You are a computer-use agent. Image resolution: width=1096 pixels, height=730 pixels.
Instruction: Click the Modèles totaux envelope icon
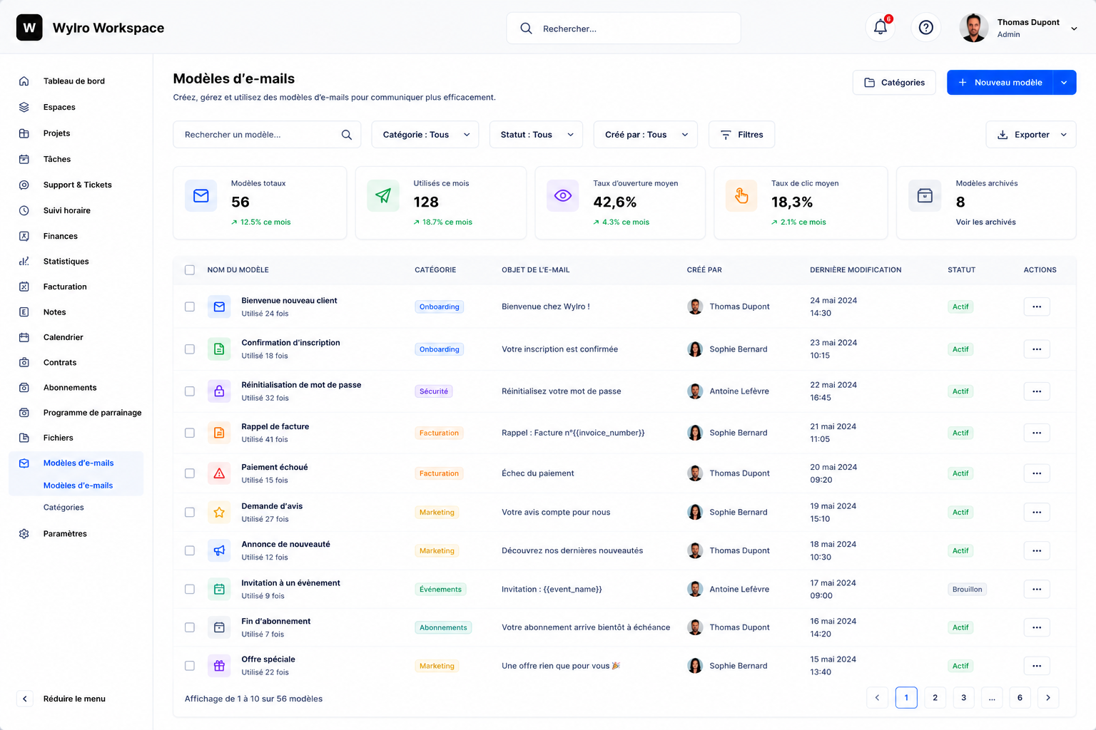(x=201, y=195)
